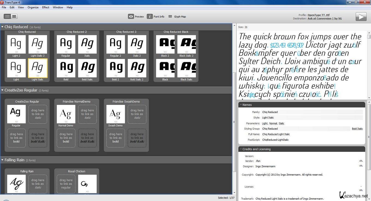This screenshot has height=201, width=371.
Task: Select the CreativZoo Regular font thumbnail
Action: [16, 114]
